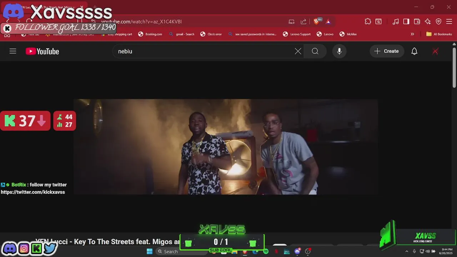Viewport: 457px width, 257px height.
Task: Open the YouTube guide hamburger menu
Action: pyautogui.click(x=13, y=51)
